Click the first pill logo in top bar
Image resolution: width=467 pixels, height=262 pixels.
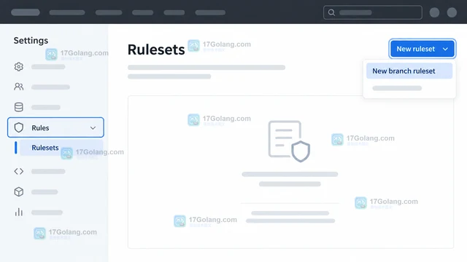click(26, 12)
